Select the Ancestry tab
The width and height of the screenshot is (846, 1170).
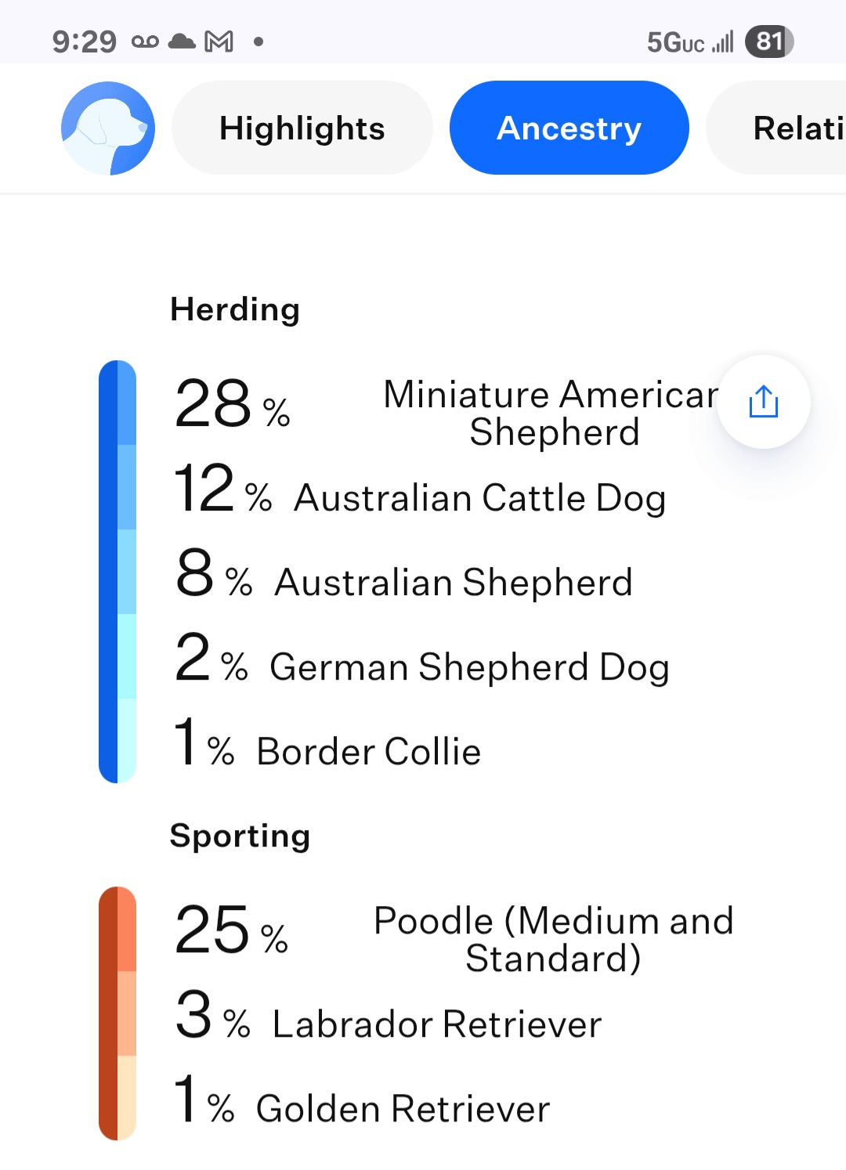click(x=569, y=128)
